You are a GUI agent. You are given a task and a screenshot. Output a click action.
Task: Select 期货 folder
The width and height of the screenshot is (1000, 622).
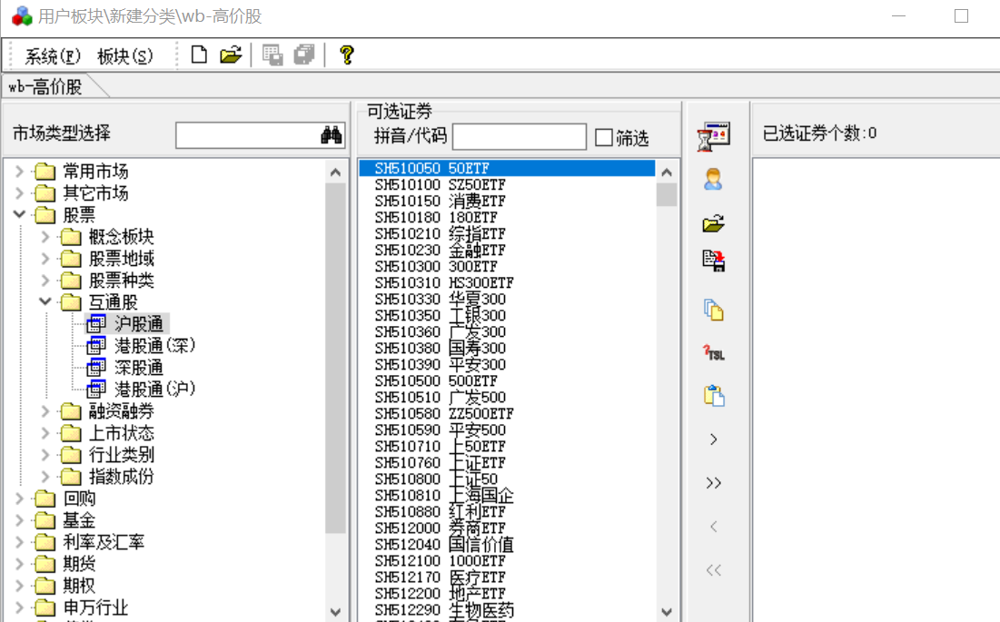[x=79, y=564]
